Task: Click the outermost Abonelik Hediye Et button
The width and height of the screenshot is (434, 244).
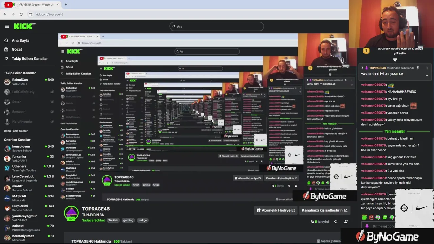Action: pos(276,210)
